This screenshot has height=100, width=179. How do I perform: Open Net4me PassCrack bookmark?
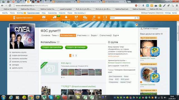click(121, 9)
